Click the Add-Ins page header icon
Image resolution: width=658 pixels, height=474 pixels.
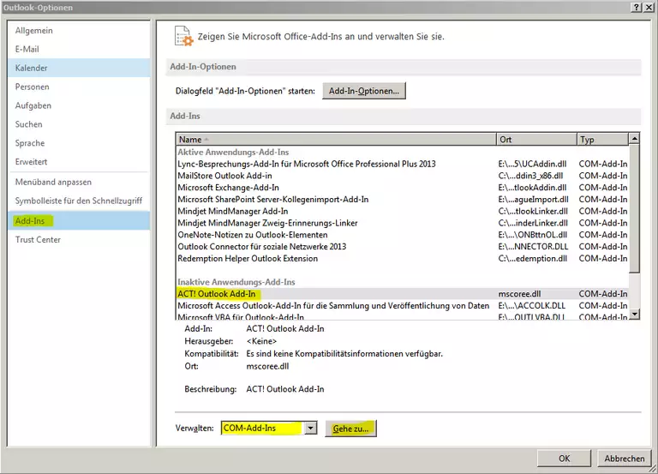coord(183,35)
